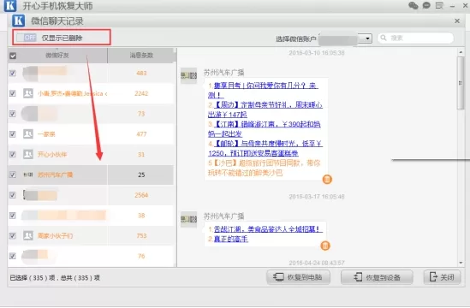The image size is (470, 308).
Task: Open link 3 【江南】错峰游江南
Action: [264, 129]
